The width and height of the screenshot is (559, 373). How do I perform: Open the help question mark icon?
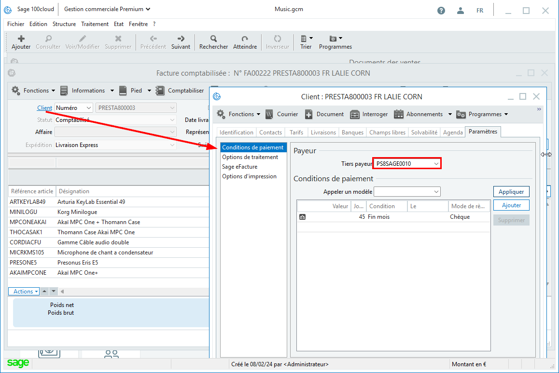(x=441, y=10)
